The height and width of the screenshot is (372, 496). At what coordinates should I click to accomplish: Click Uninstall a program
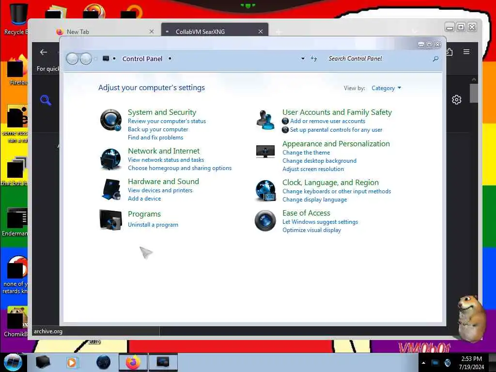[x=153, y=225]
